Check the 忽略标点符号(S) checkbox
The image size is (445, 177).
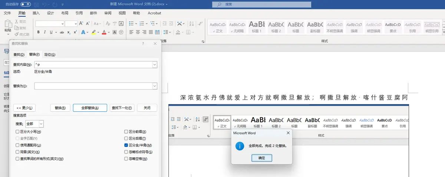[126, 152]
